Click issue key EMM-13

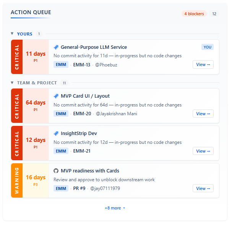(x=82, y=65)
